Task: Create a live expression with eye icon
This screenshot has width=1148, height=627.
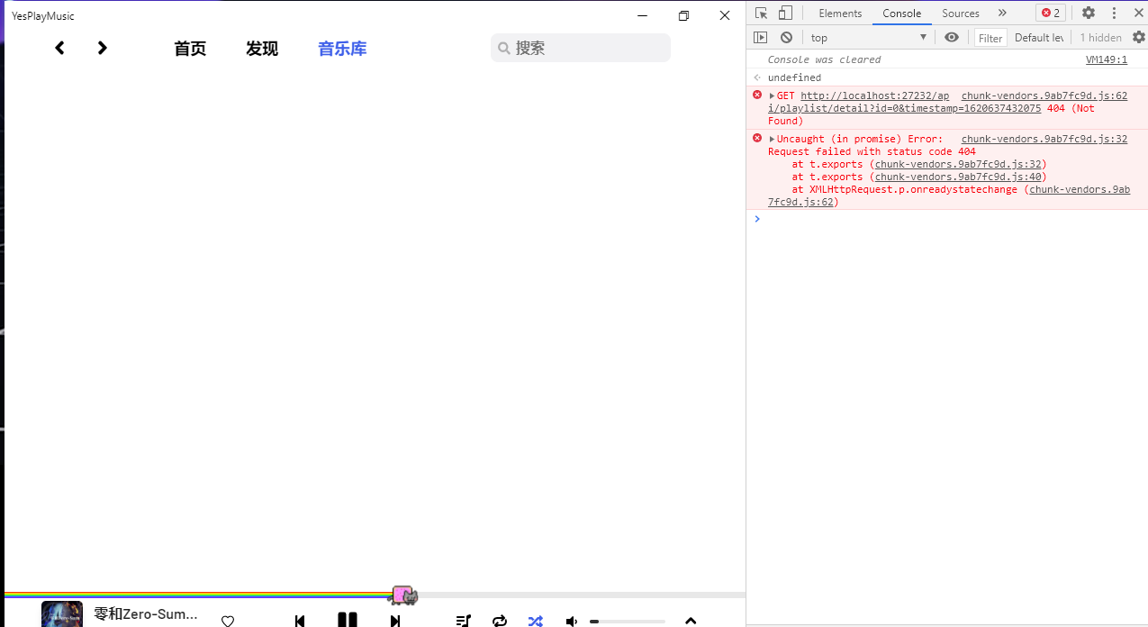Action: click(952, 37)
